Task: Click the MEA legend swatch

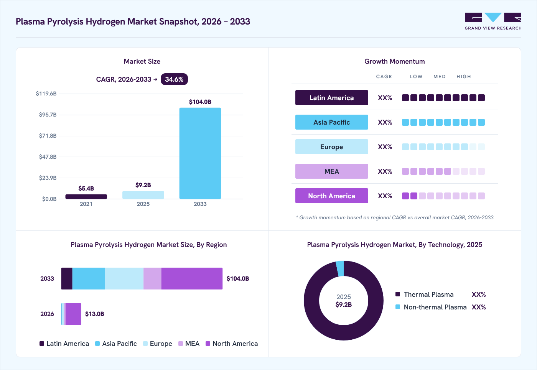Action: point(181,344)
